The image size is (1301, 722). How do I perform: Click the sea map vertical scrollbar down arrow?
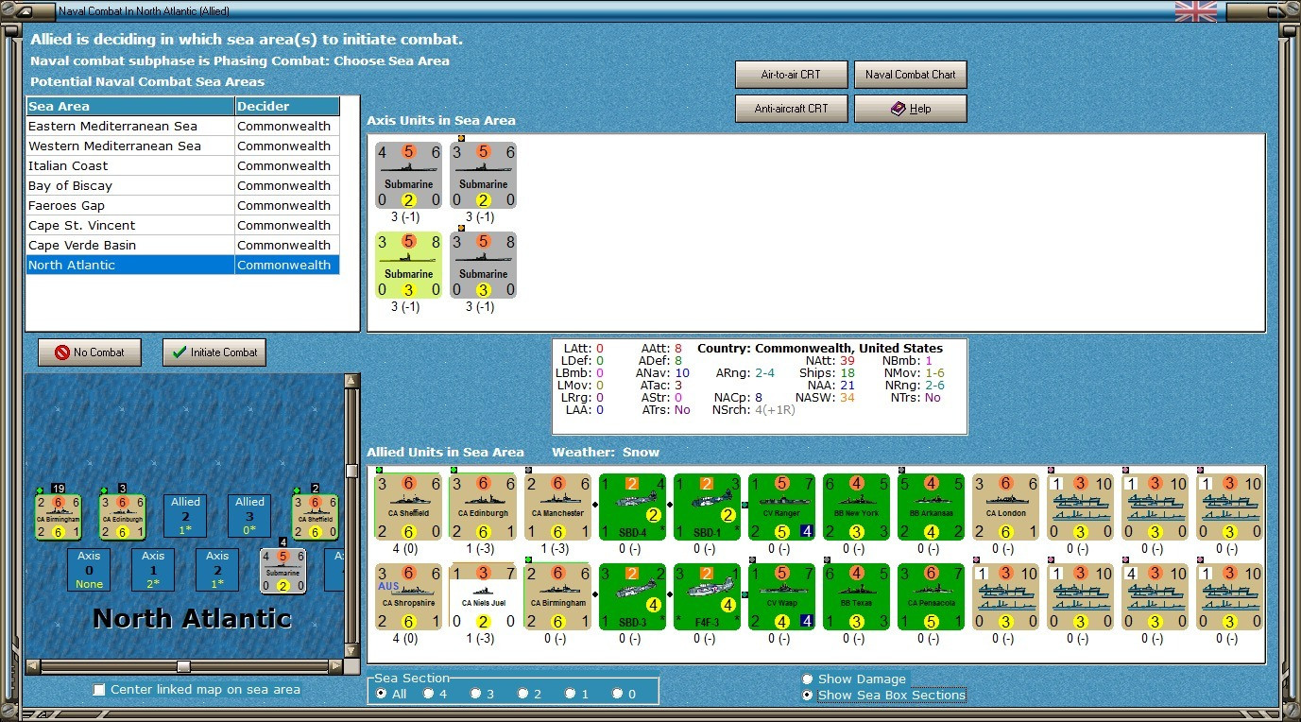tap(351, 650)
